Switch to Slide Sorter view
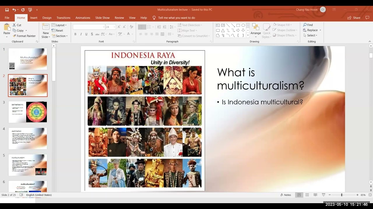373x209 pixels. click(307, 195)
